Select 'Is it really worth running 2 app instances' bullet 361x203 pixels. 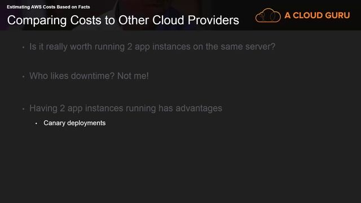pyautogui.click(x=152, y=46)
